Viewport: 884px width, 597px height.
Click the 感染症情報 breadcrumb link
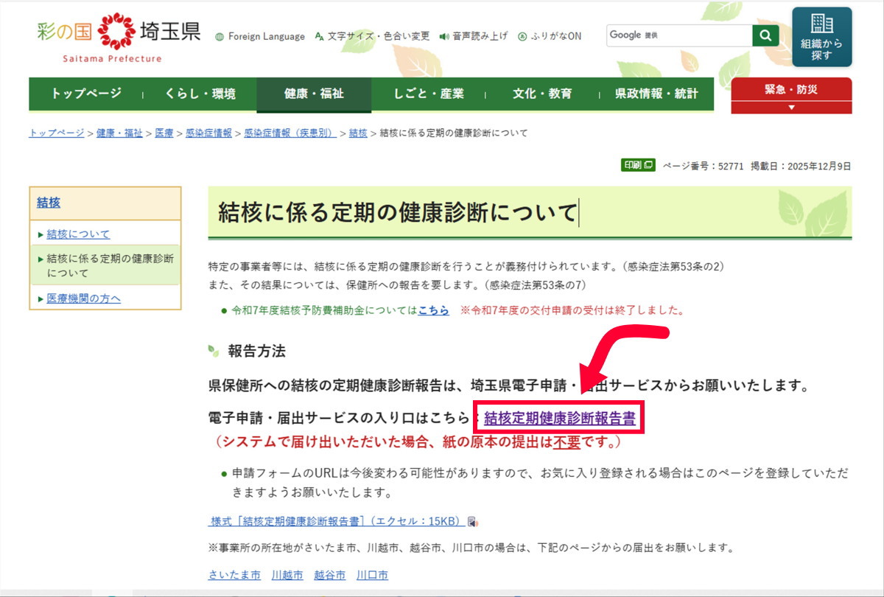tap(208, 133)
